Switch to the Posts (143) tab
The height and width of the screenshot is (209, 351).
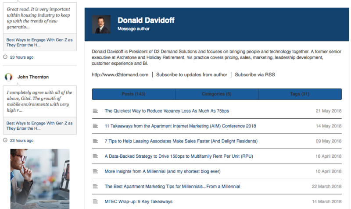point(133,94)
